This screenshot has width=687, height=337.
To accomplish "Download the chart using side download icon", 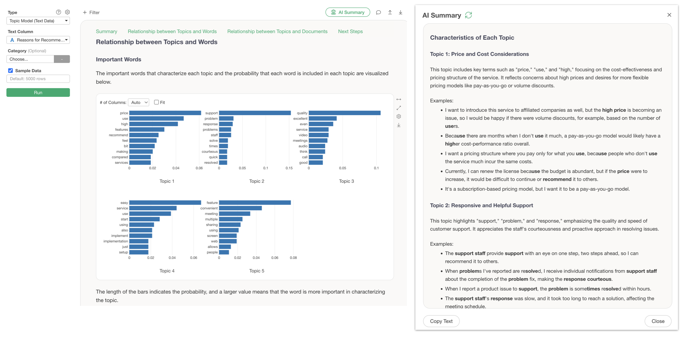I will pyautogui.click(x=399, y=125).
